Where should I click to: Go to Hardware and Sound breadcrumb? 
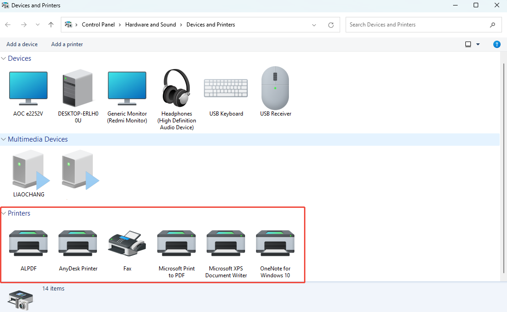[x=150, y=25]
